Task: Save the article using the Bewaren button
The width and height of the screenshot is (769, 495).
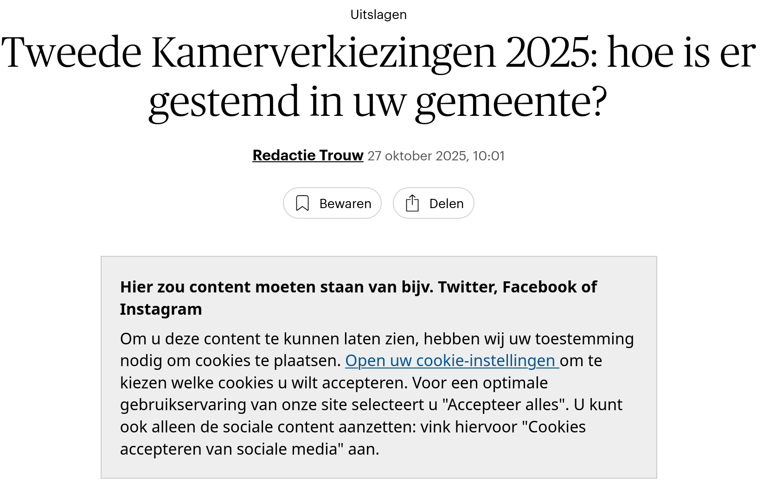Action: point(332,203)
